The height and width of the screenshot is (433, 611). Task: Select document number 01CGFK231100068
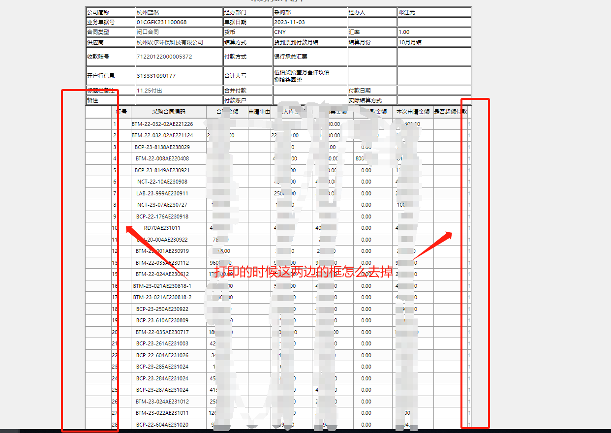point(162,22)
